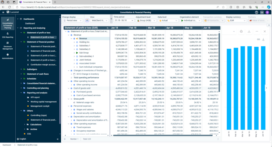Download the chart panel via top download icon
The height and width of the screenshot is (147, 272).
click(249, 31)
